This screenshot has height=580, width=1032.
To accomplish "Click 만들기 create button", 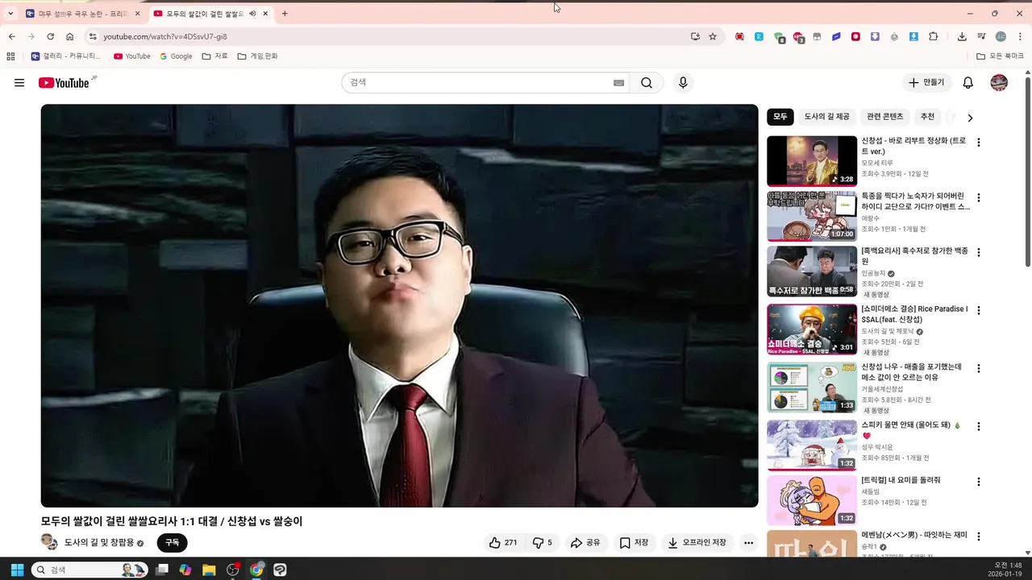I will (x=926, y=83).
